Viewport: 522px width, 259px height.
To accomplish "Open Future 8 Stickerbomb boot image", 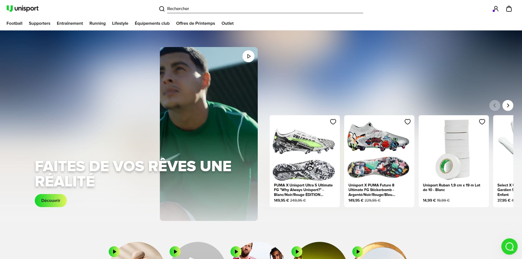I will click(x=378, y=150).
